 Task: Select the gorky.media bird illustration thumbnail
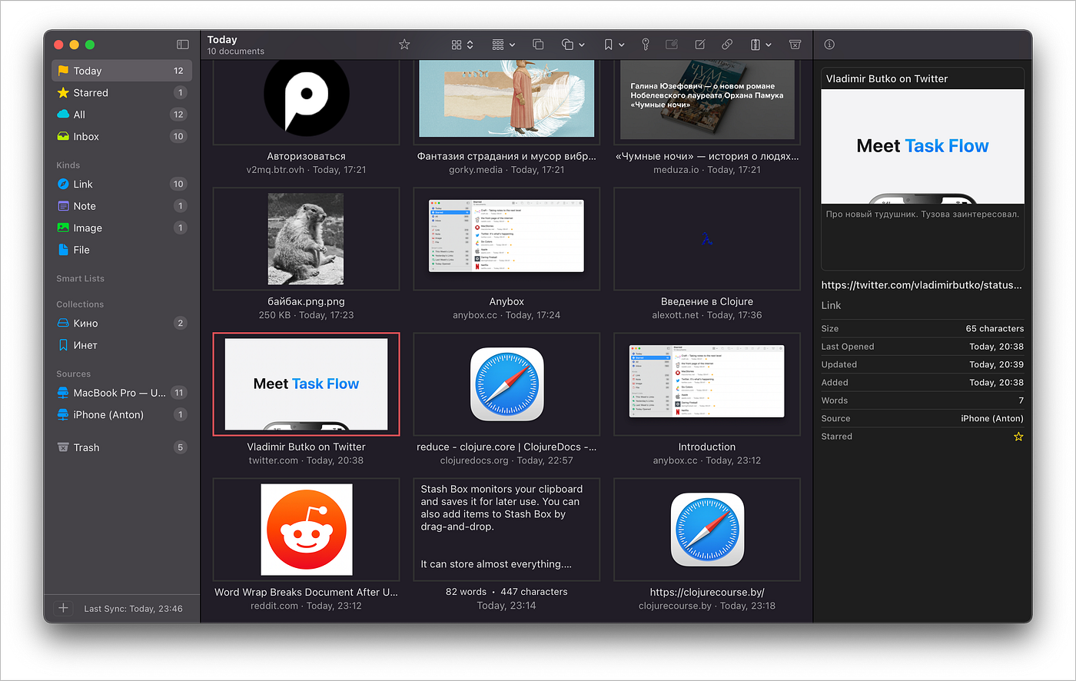click(506, 101)
